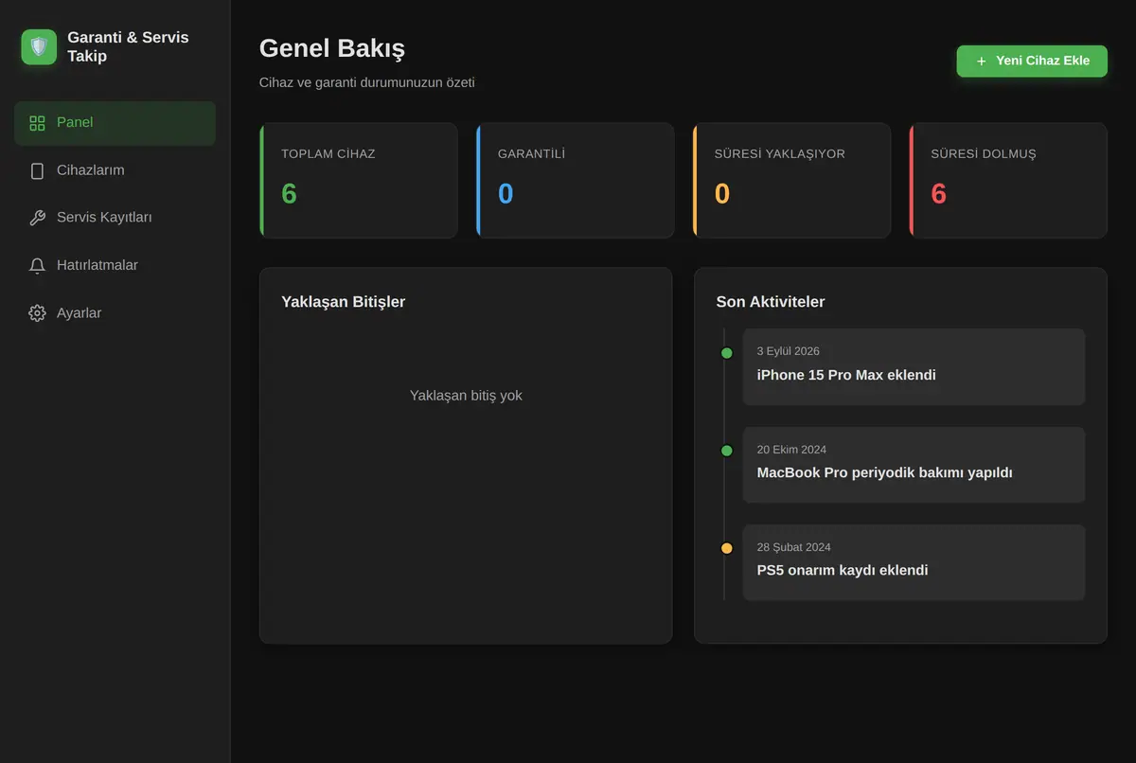
Task: Open the Panel menu item
Action: (x=115, y=123)
